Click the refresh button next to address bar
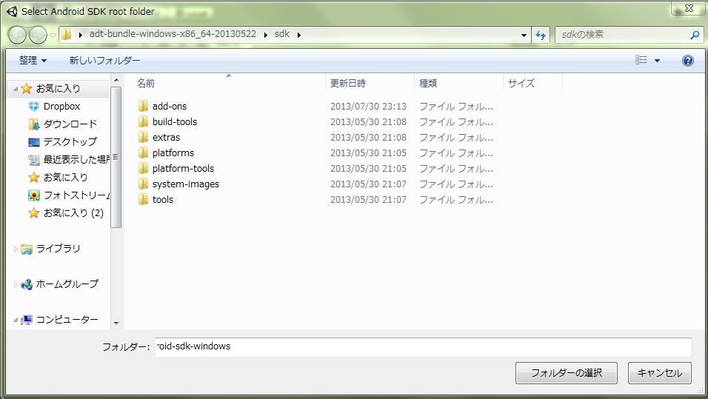This screenshot has height=399, width=708. click(x=540, y=35)
